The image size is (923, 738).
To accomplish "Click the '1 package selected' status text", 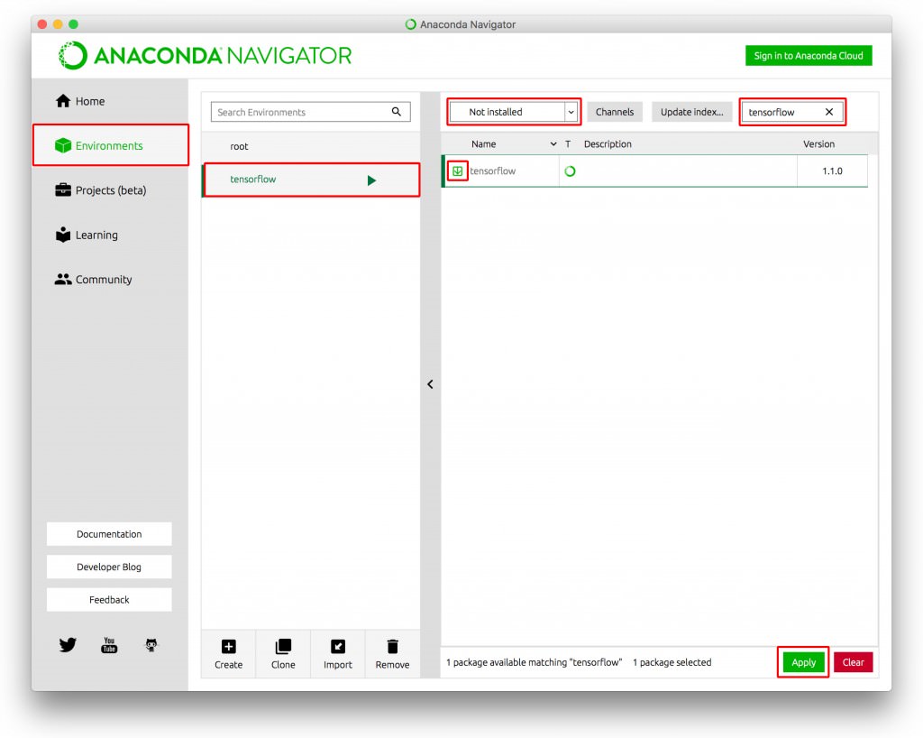I will click(672, 662).
